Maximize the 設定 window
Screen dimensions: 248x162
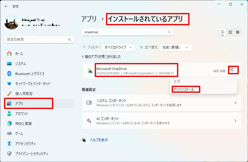[x=230, y=4]
